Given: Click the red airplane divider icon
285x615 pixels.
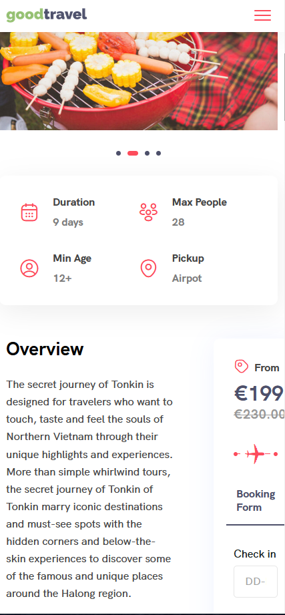Looking at the screenshot, I should [256, 454].
